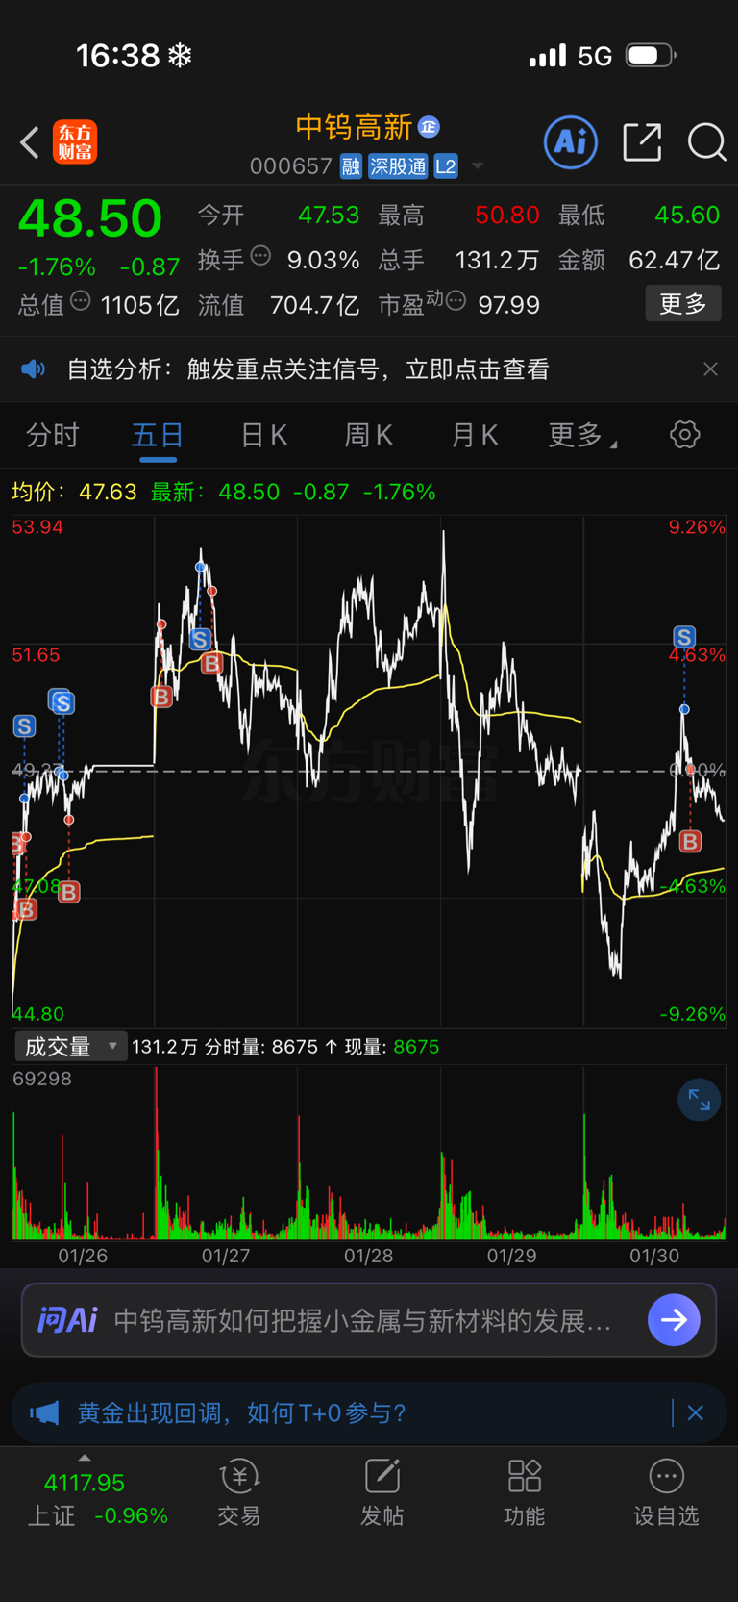
Task: Switch to 周K chart tab
Action: click(x=369, y=436)
